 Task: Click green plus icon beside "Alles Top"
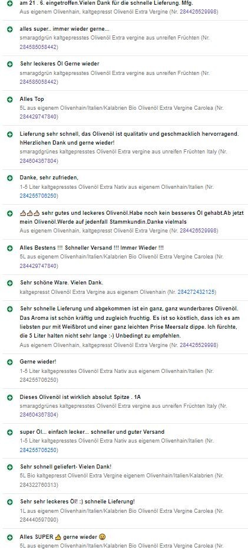coord(10,99)
